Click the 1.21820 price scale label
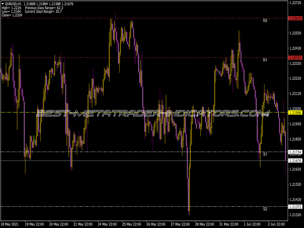304x228 pixels. click(x=296, y=139)
